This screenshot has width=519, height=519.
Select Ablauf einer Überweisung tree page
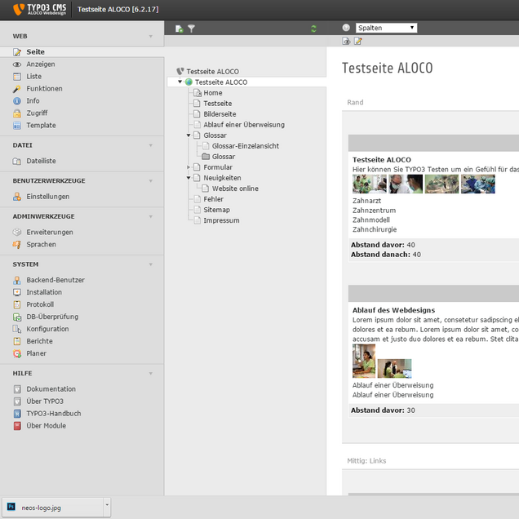(x=244, y=125)
